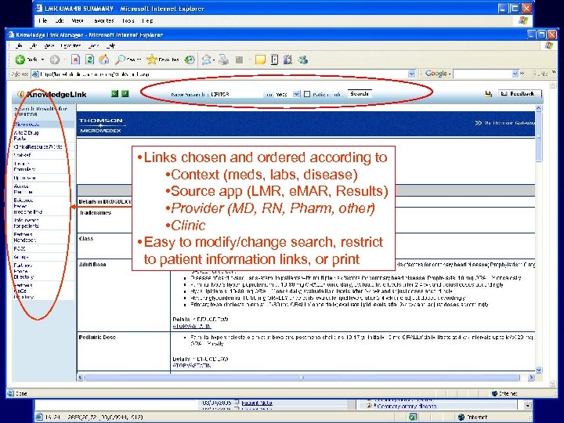Viewport: 564px width, 423px height.
Task: Click the first green KnowledgeLink header icon
Action: 114,94
